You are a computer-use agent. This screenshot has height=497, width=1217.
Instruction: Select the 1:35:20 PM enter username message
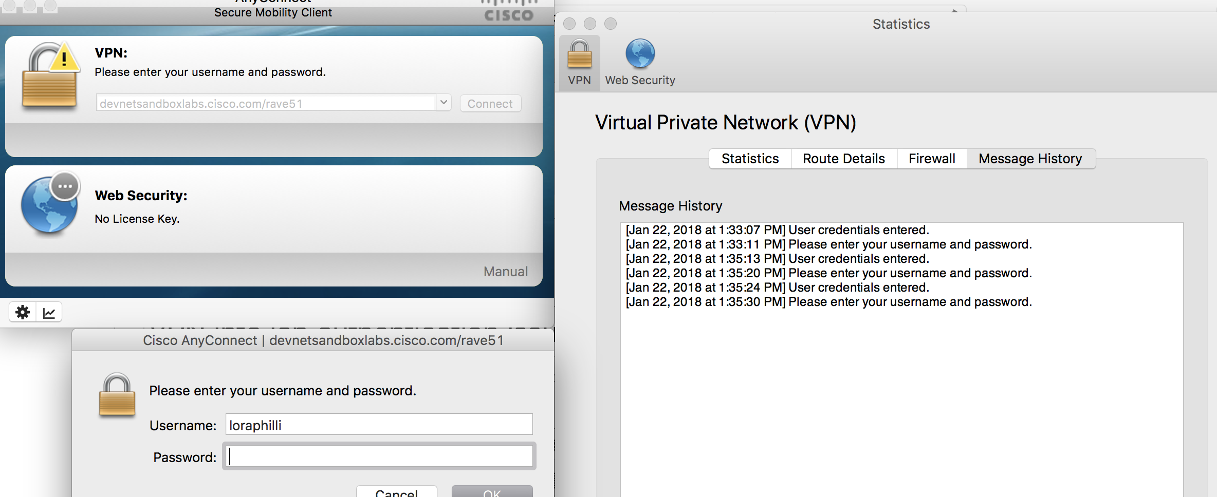[x=828, y=273]
